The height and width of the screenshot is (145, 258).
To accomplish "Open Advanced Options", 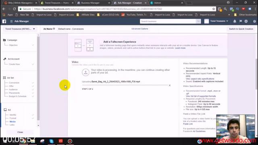I will point(140,29).
